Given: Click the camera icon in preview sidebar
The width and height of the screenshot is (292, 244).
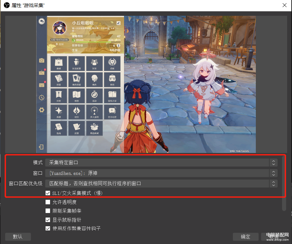Looking at the screenshot, I should coord(42,60).
